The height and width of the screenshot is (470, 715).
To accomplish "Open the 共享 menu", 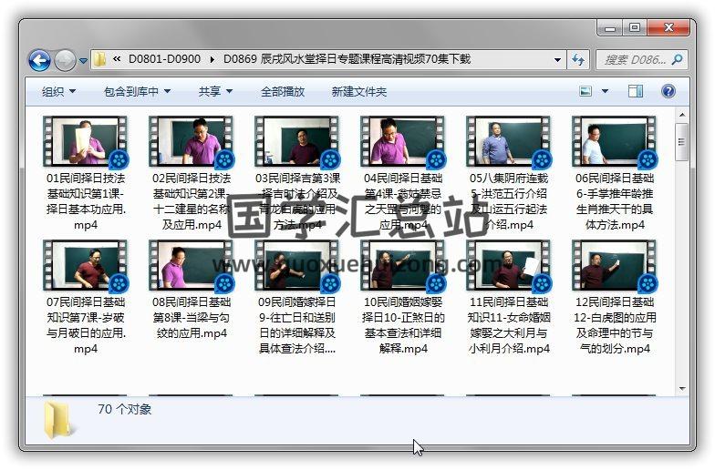I will coord(215,91).
